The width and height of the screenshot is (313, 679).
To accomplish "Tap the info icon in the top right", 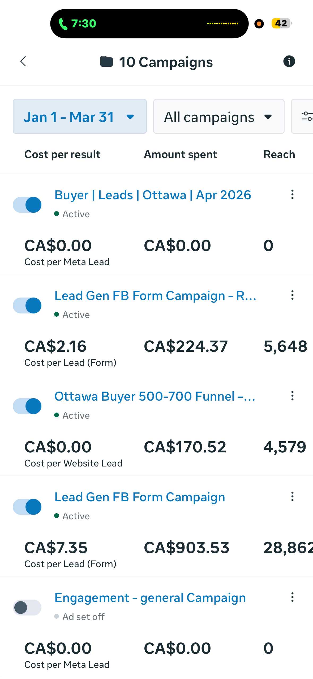I will (x=289, y=61).
